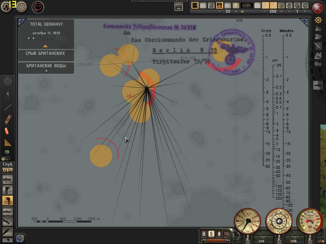
Task: Set heading on the compass dial
Action: pyautogui.click(x=279, y=221)
